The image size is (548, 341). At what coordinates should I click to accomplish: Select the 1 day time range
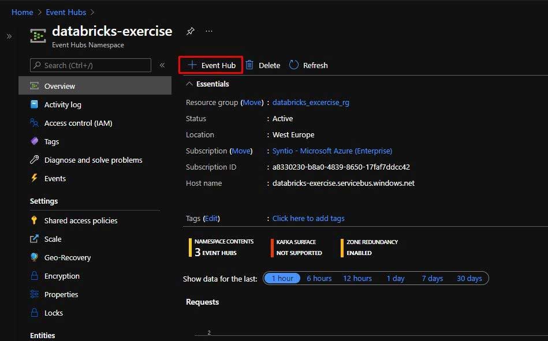pos(396,279)
